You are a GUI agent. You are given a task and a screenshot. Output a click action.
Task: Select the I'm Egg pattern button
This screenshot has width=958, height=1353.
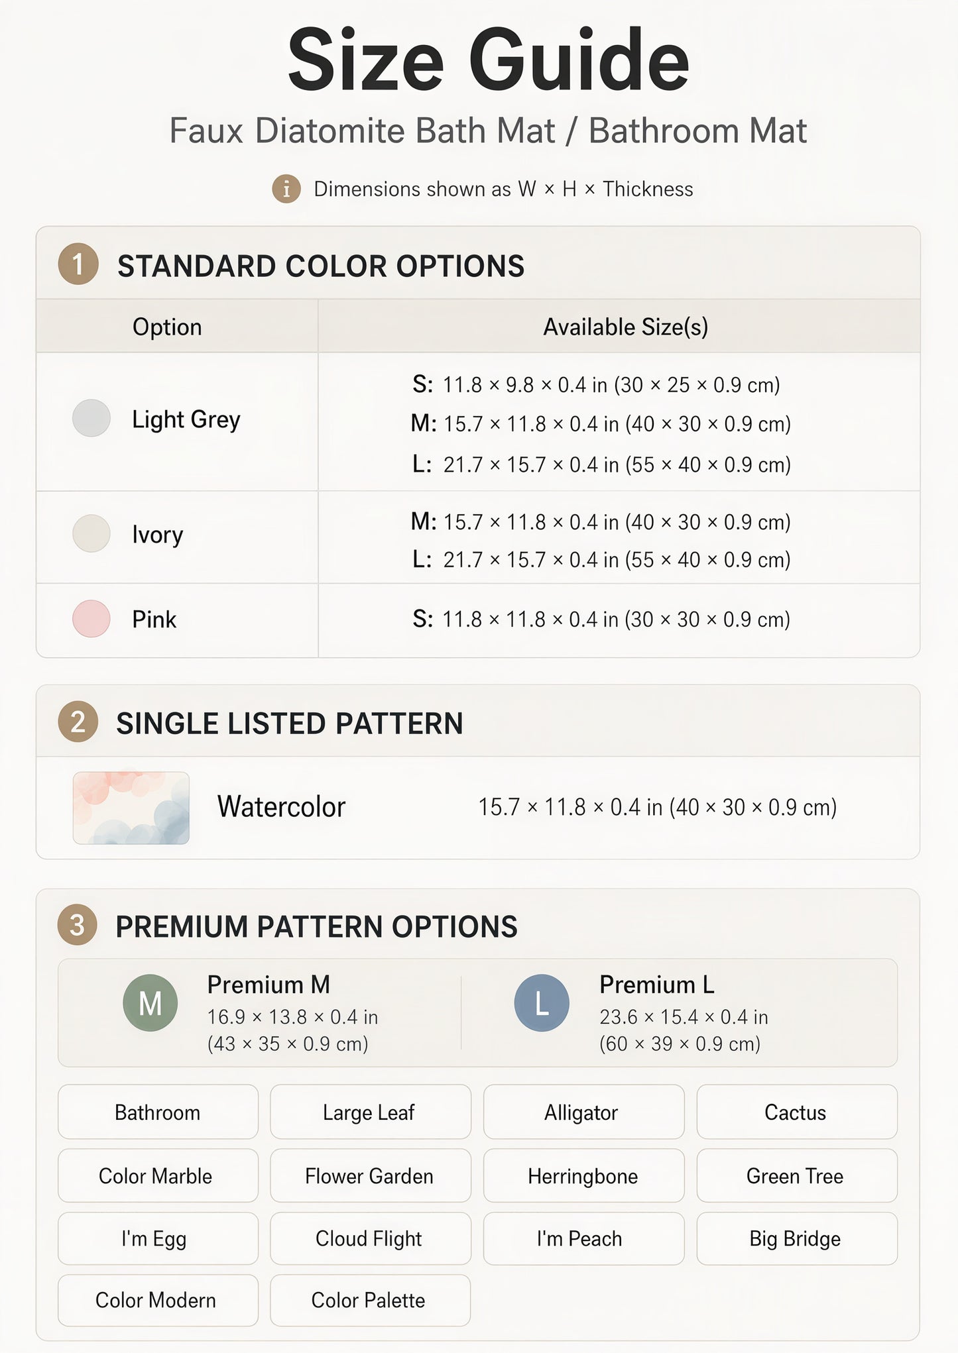pyautogui.click(x=158, y=1238)
